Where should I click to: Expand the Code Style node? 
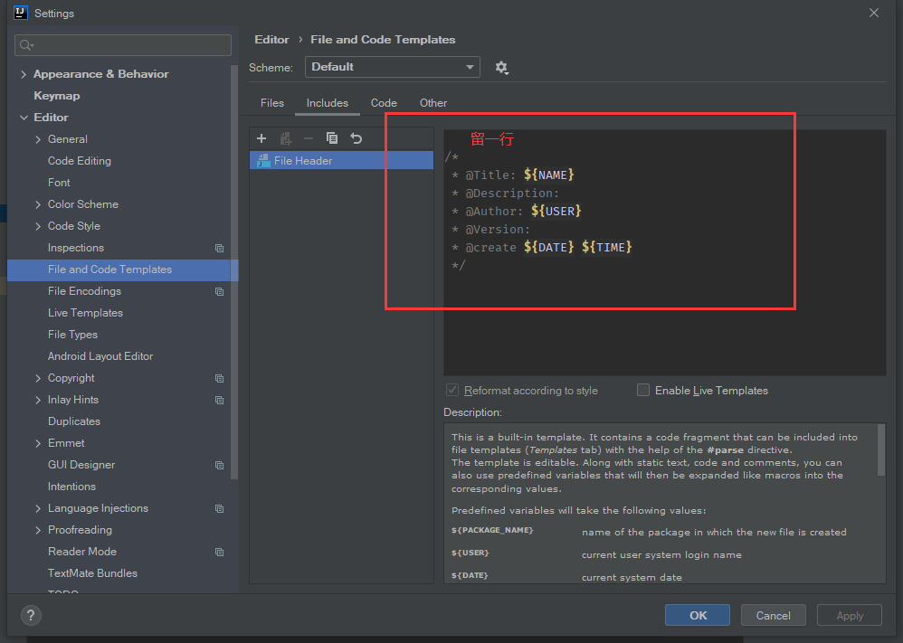38,226
